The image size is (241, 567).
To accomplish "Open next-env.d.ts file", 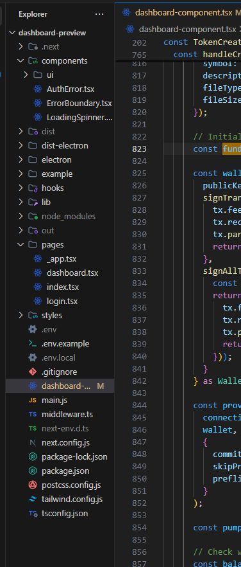I will click(x=65, y=428).
